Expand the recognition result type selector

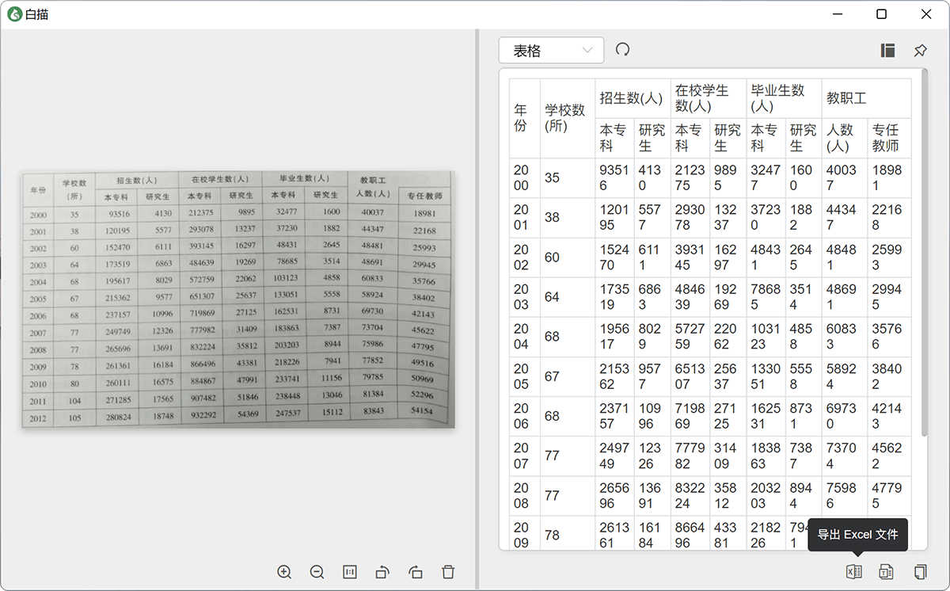click(x=588, y=49)
